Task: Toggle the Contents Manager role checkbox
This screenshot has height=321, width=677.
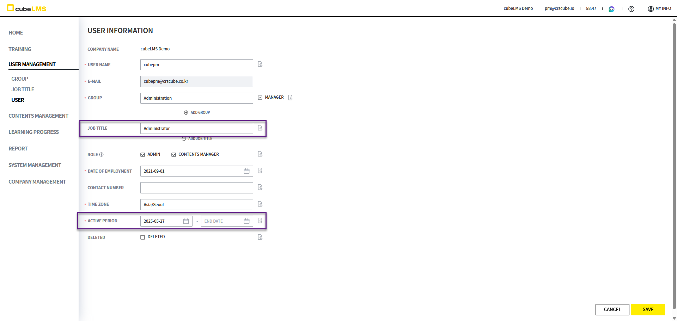Action: (x=174, y=155)
